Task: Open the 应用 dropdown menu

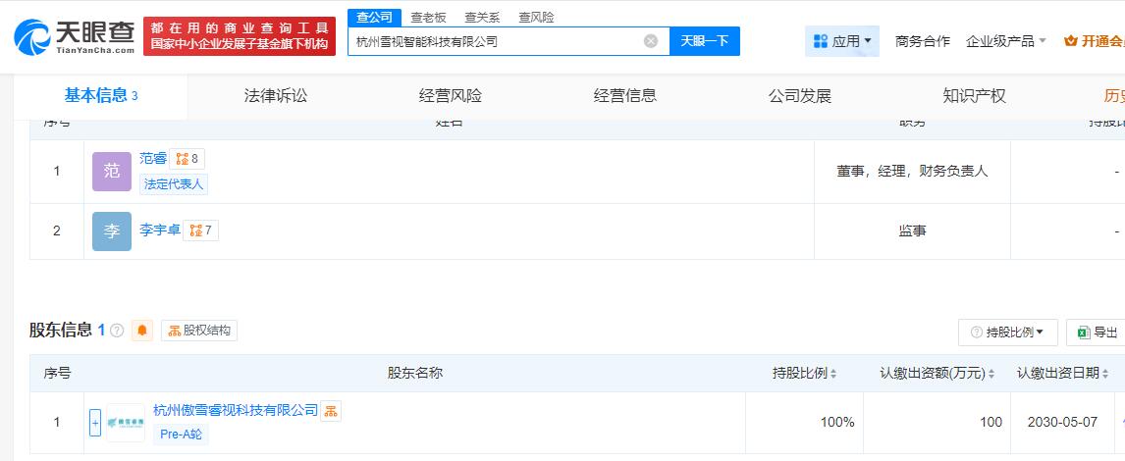Action: 842,41
